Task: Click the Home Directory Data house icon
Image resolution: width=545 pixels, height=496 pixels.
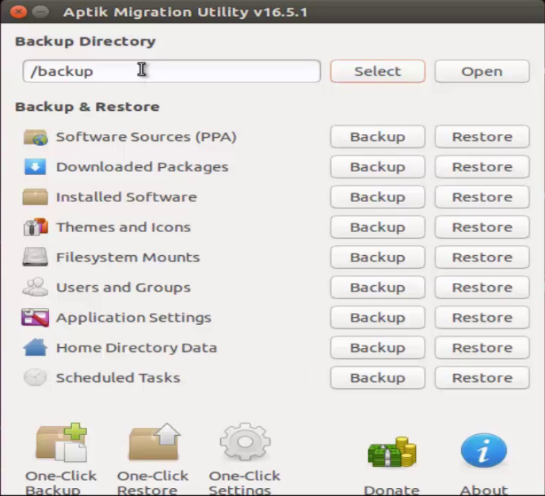Action: point(35,348)
